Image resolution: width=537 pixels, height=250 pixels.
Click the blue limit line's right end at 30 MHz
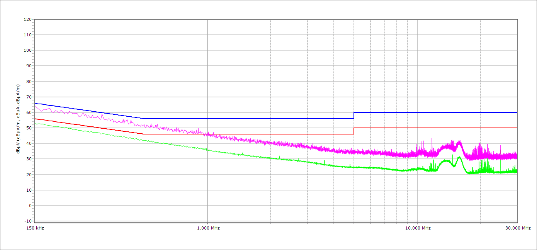(x=517, y=112)
